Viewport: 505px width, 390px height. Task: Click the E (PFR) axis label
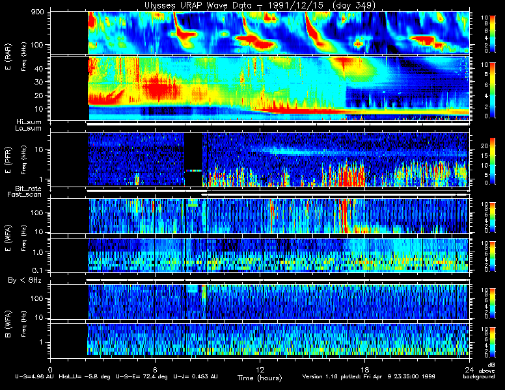click(x=8, y=160)
